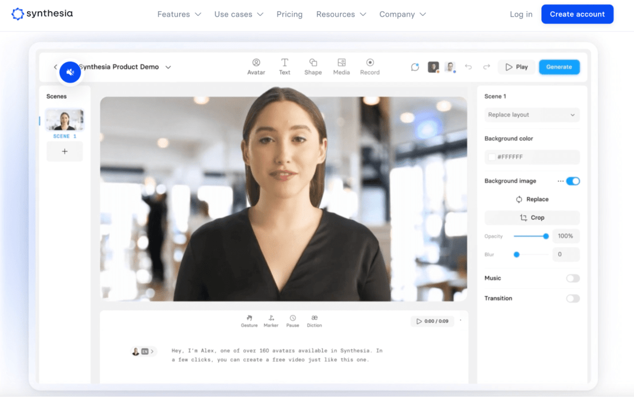Open the Diction tool

coord(314,321)
